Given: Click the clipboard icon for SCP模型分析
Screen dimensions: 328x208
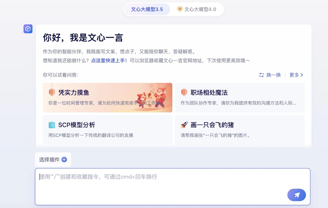Looking at the screenshot, I should point(52,125).
